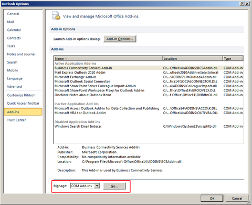The image size is (252, 205).
Task: Confirm with the OK button
Action: [x=212, y=198]
